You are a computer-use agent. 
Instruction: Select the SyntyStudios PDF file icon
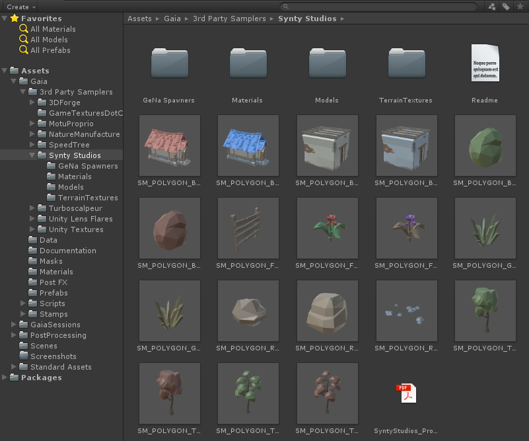coord(406,394)
